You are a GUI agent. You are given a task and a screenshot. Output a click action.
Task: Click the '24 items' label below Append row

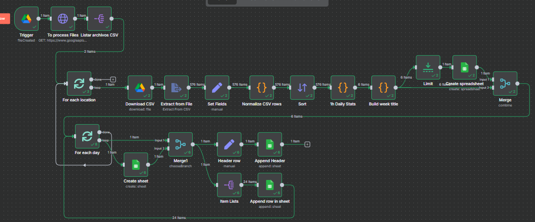179,217
